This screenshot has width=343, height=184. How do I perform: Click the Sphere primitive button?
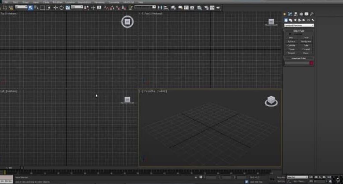click(x=292, y=41)
